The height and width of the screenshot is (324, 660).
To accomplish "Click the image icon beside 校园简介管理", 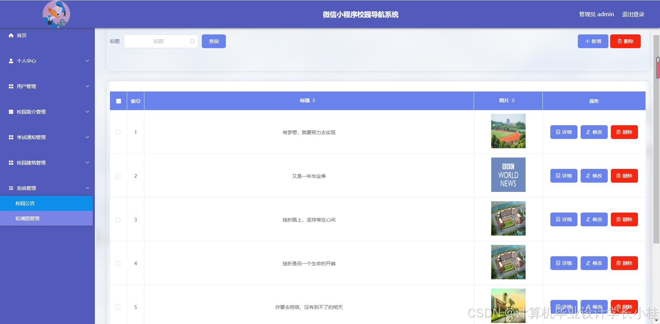I will coord(11,112).
